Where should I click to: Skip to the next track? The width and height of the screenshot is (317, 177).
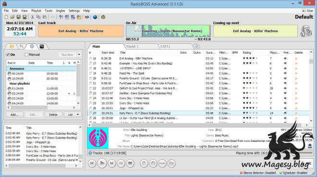111,164
